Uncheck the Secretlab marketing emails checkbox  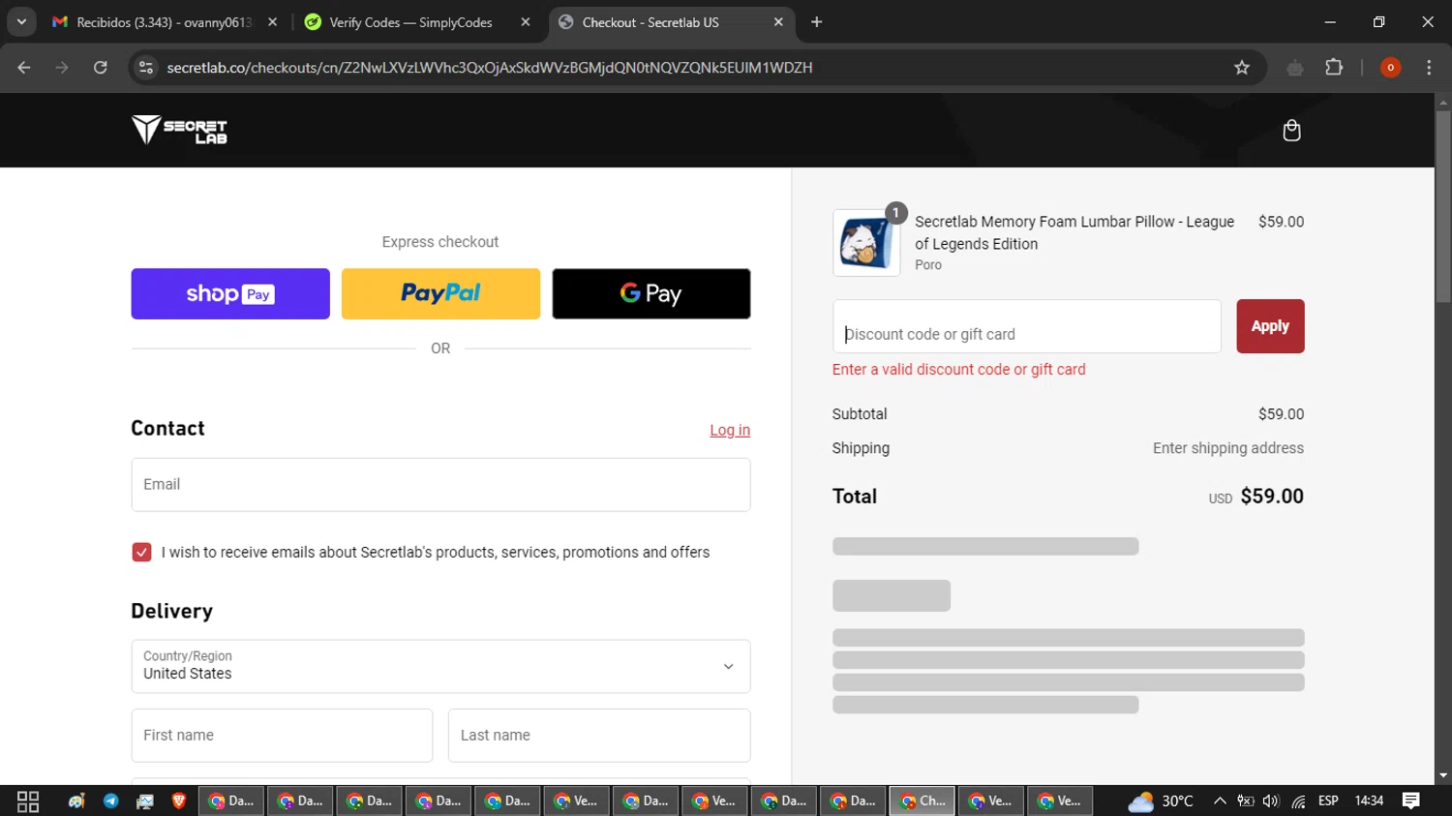click(141, 552)
